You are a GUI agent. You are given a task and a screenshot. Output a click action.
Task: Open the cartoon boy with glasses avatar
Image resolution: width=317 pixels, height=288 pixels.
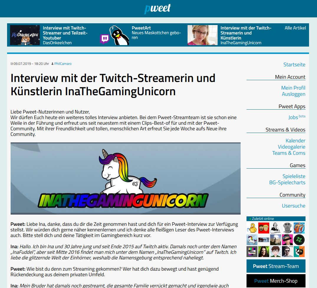click(275, 251)
